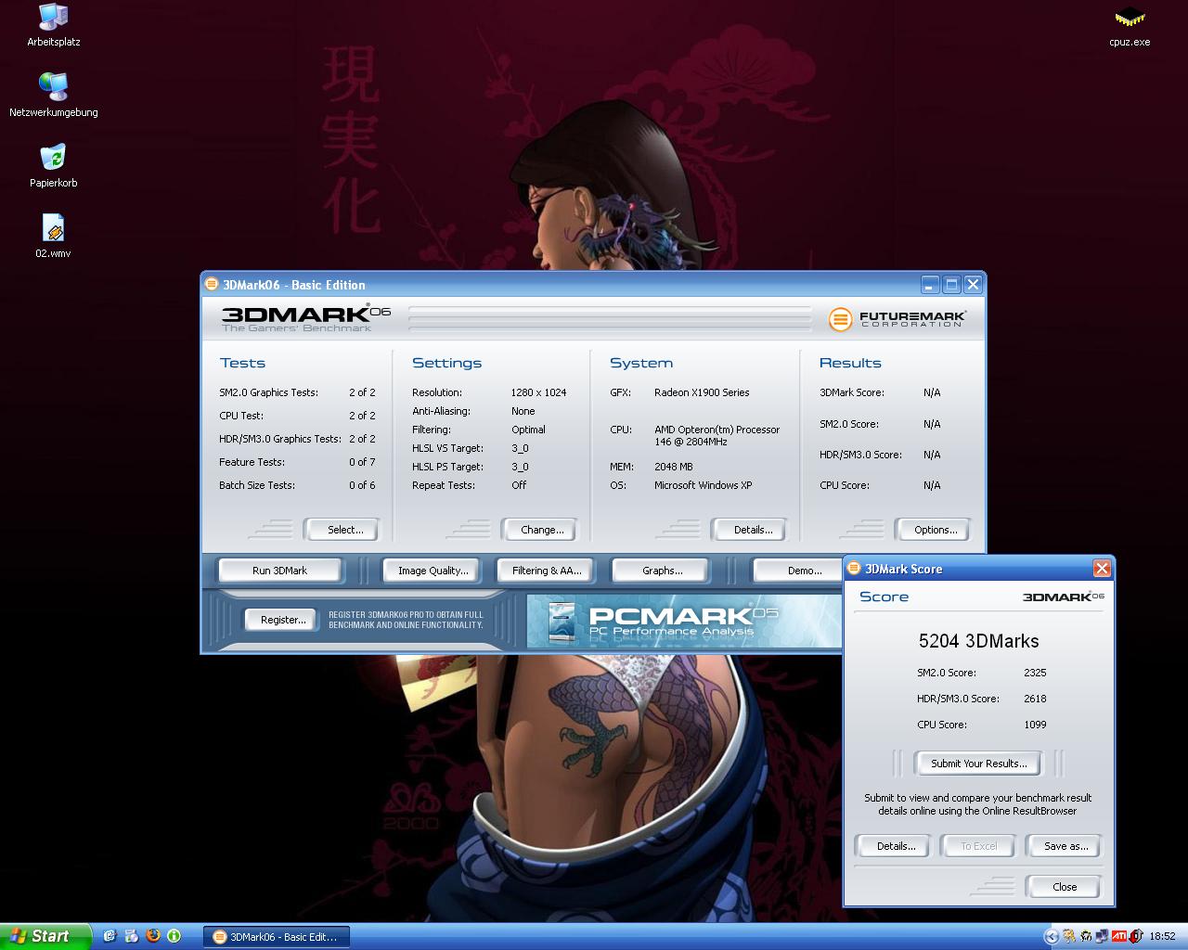Screen dimensions: 1188x950
Task: Open the Graphs... button
Action: 661,571
